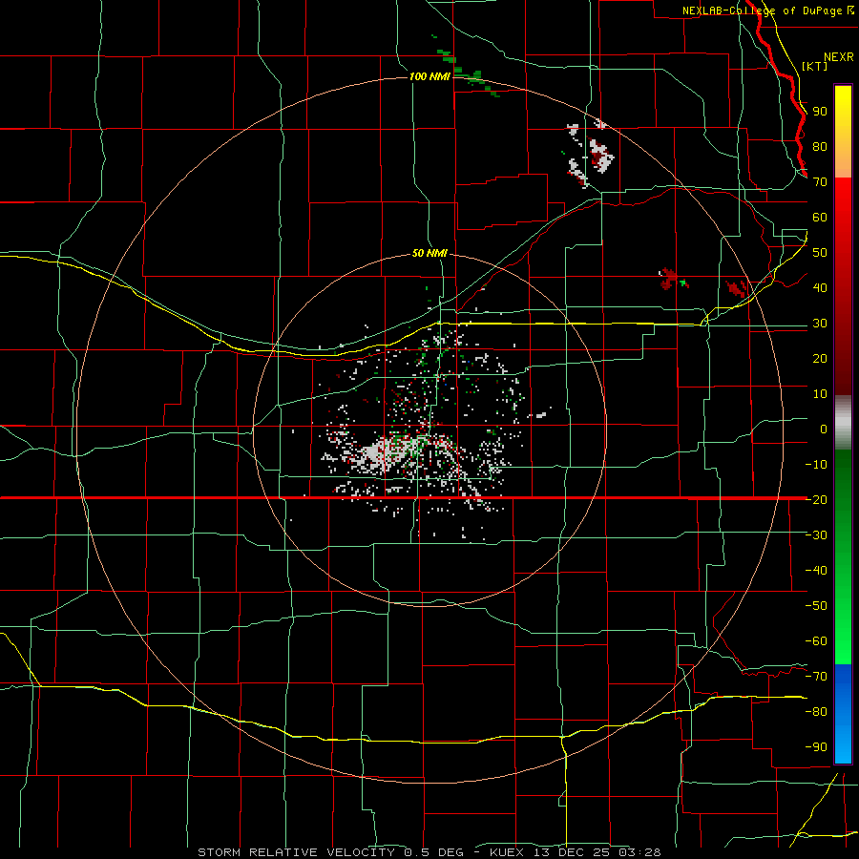Click the 70 scale value
The image size is (859, 859).
pos(820,182)
